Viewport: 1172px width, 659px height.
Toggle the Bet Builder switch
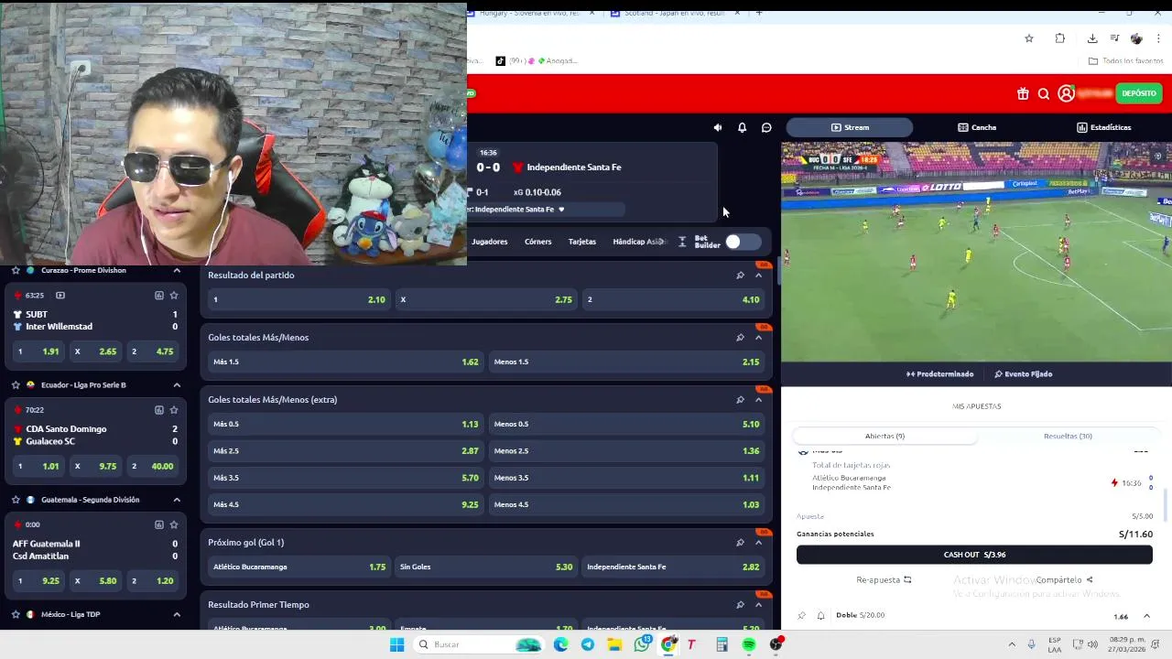click(x=742, y=242)
